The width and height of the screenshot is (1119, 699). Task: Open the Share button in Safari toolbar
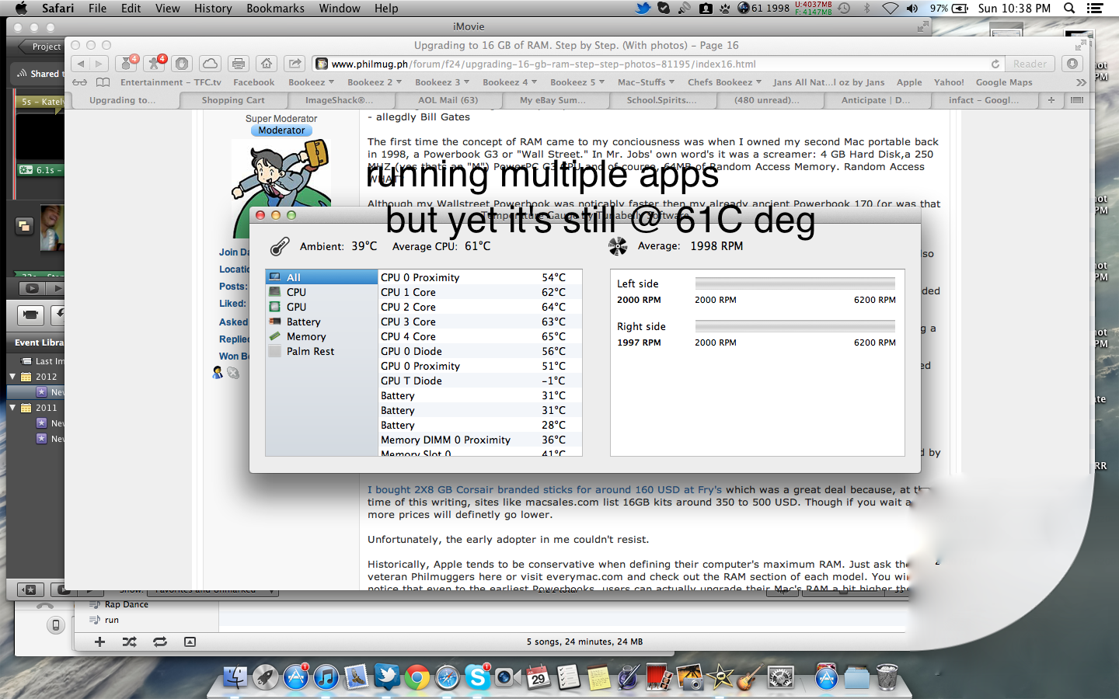(x=295, y=64)
